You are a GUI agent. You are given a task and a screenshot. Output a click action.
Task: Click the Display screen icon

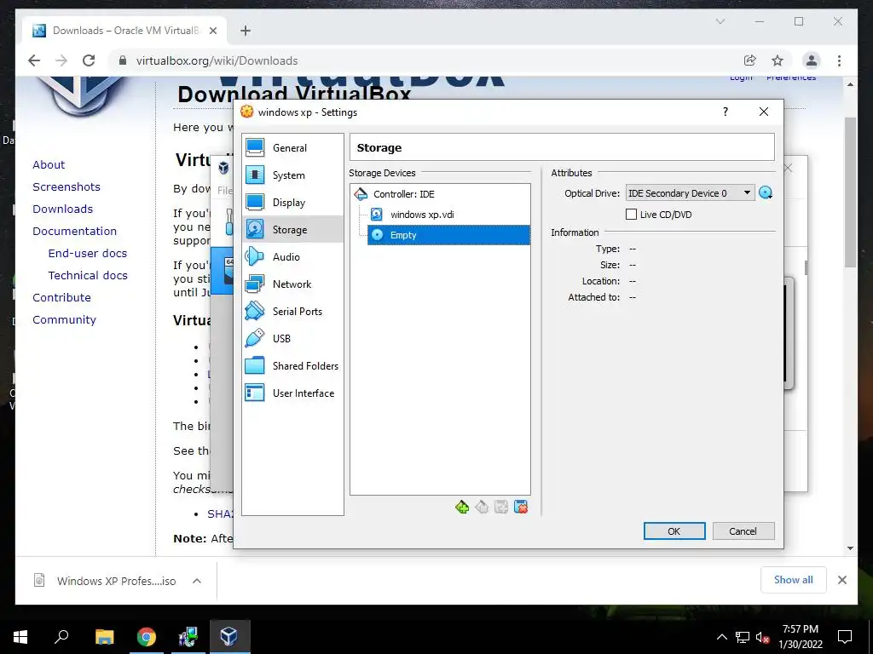pyautogui.click(x=255, y=202)
